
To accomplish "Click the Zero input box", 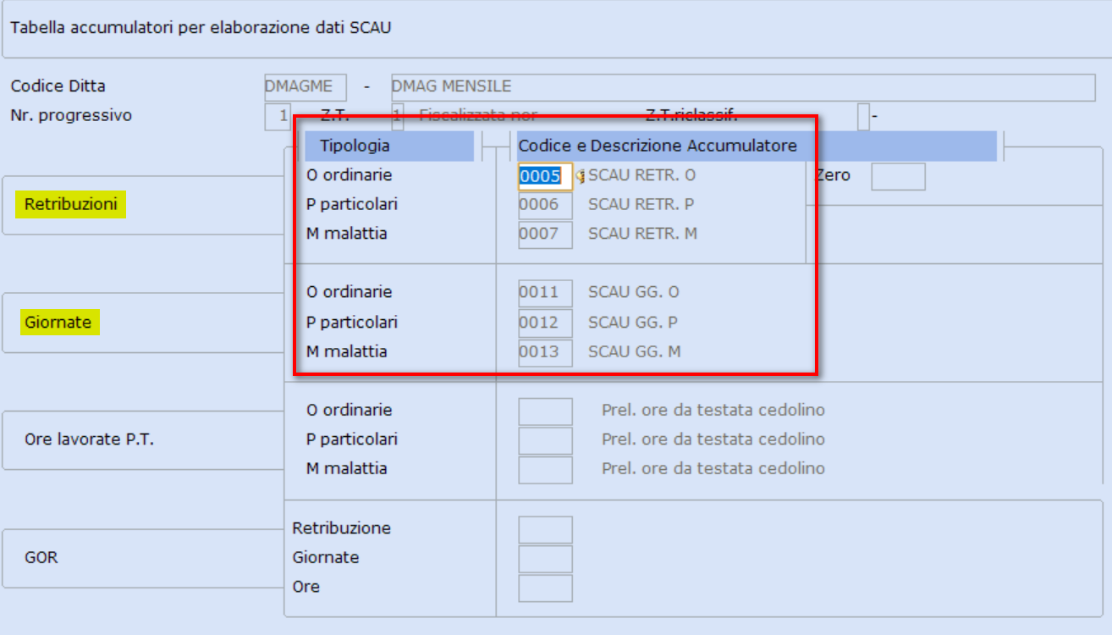I will tap(898, 176).
